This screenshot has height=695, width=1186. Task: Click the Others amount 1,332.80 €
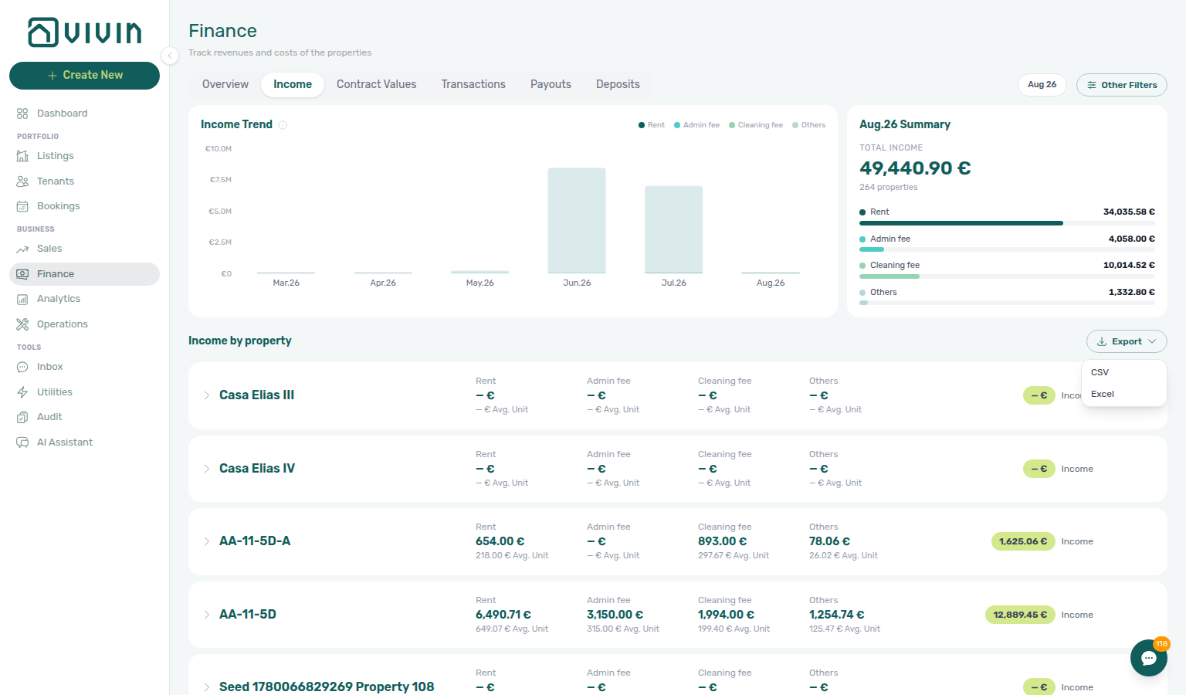point(1132,292)
